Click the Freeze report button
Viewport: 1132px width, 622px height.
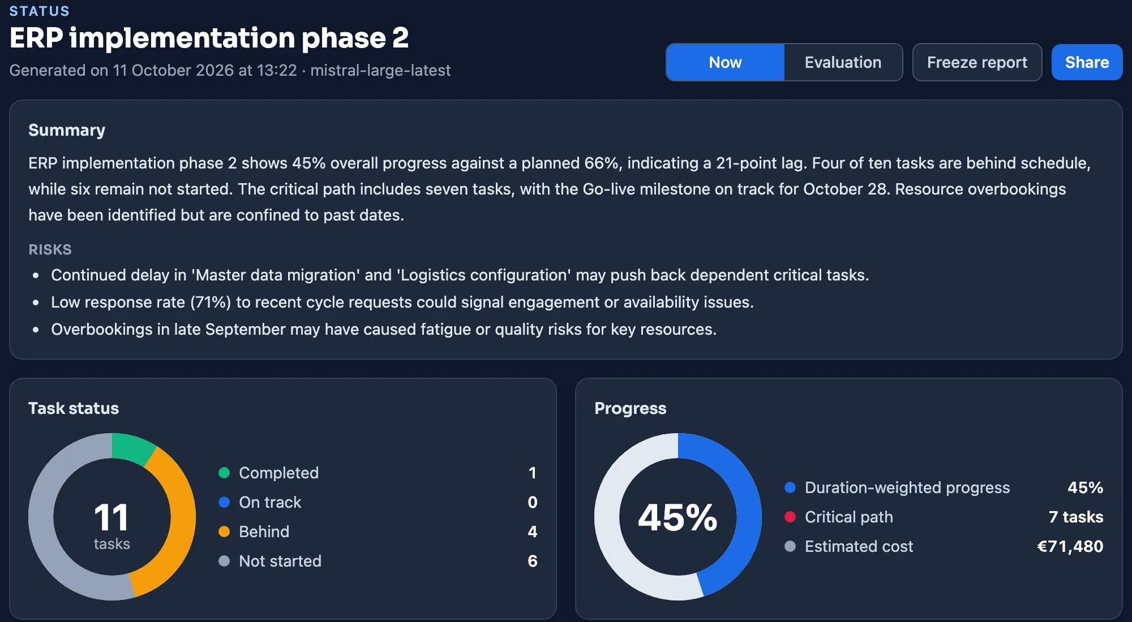click(x=977, y=62)
